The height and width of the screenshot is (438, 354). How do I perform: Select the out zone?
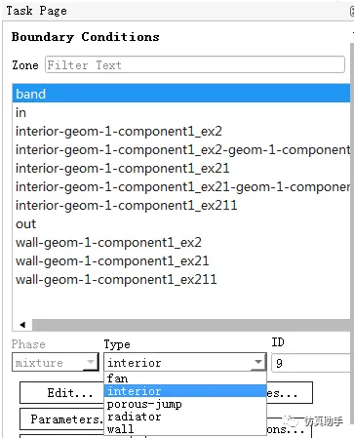pyautogui.click(x=181, y=223)
